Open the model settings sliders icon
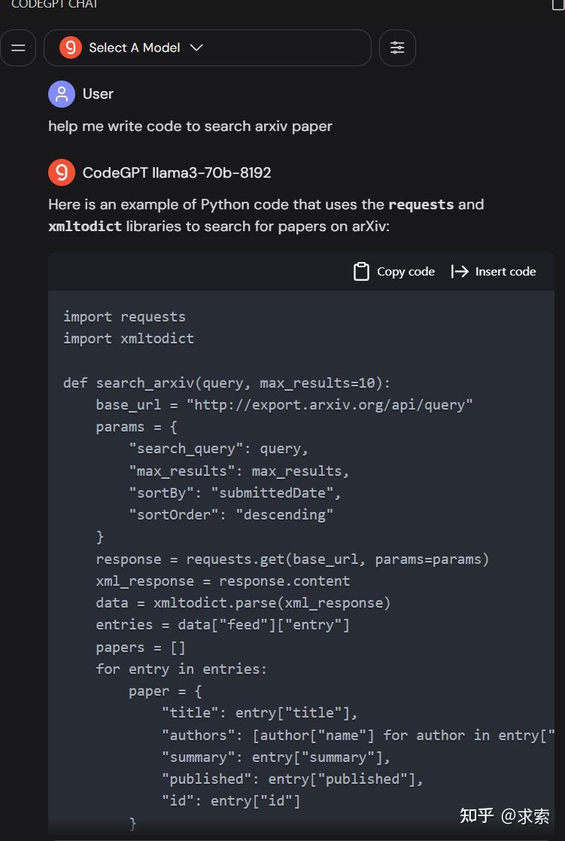Image resolution: width=565 pixels, height=841 pixels. (397, 47)
